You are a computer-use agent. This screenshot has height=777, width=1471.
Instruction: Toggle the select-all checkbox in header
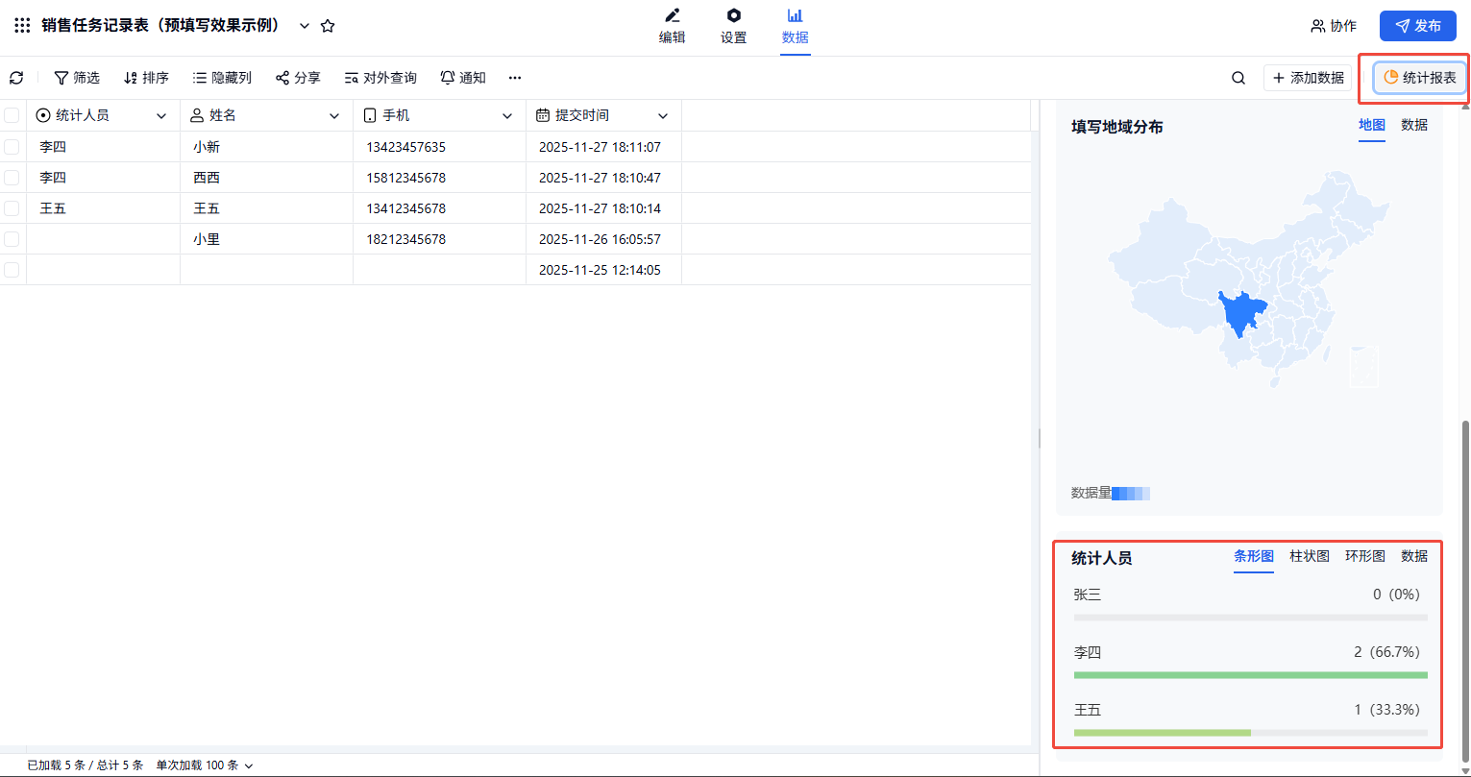tap(12, 115)
